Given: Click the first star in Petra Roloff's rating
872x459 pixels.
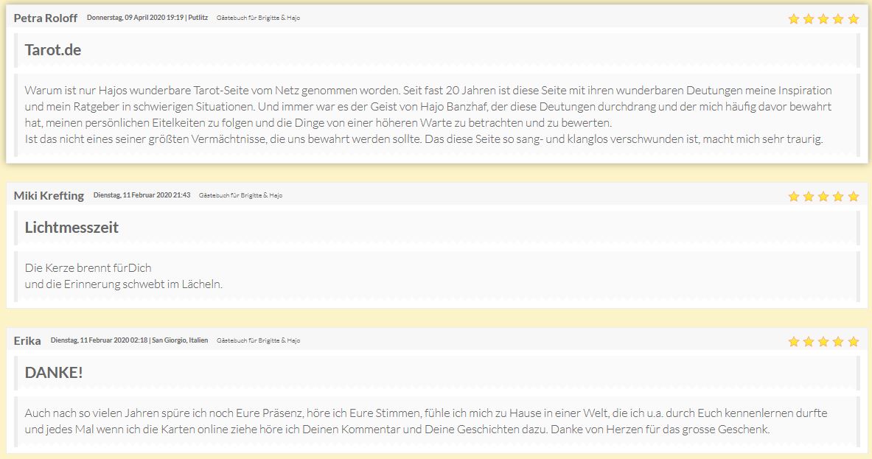Looking at the screenshot, I should point(794,19).
